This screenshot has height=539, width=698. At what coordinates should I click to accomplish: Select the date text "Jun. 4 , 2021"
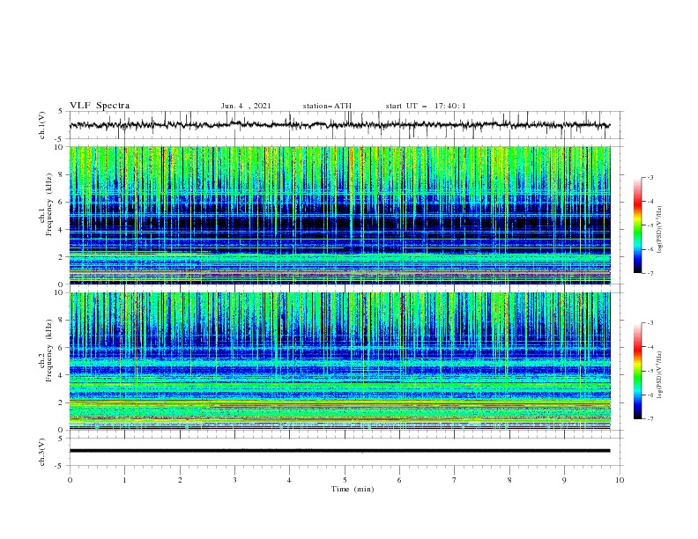point(246,106)
